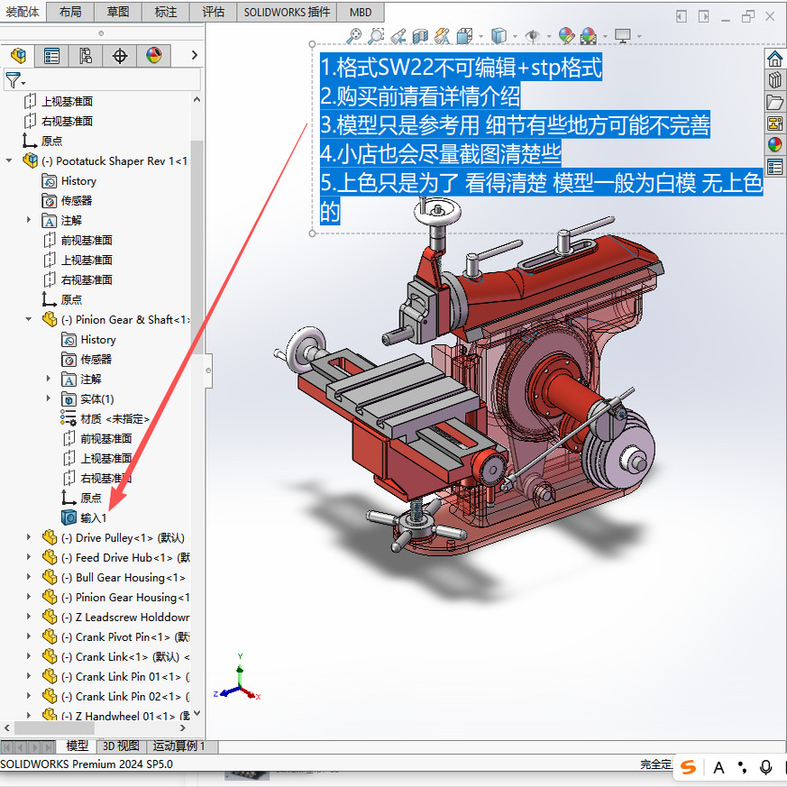Image resolution: width=787 pixels, height=787 pixels.
Task: Toggle the IME punctuation mode icon
Action: point(742,767)
